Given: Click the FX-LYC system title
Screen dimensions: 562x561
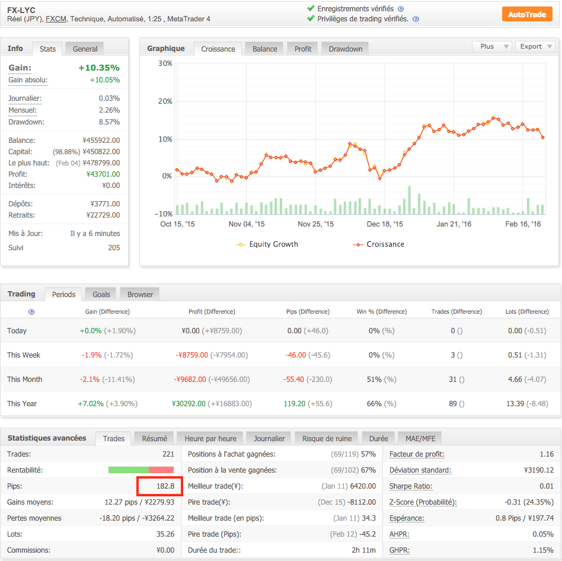Looking at the screenshot, I should [21, 10].
